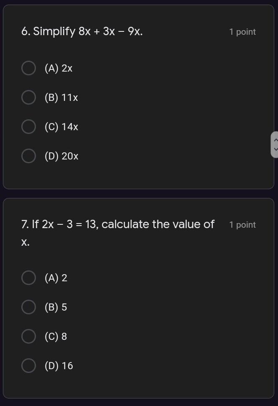This screenshot has height=406, width=278.
Task: Tap the "(C) 8" option label text
Action: tap(56, 337)
